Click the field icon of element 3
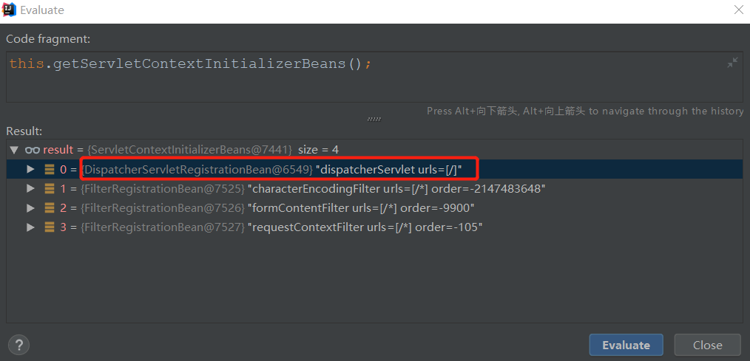Screen dimensions: 750x361 [50, 227]
